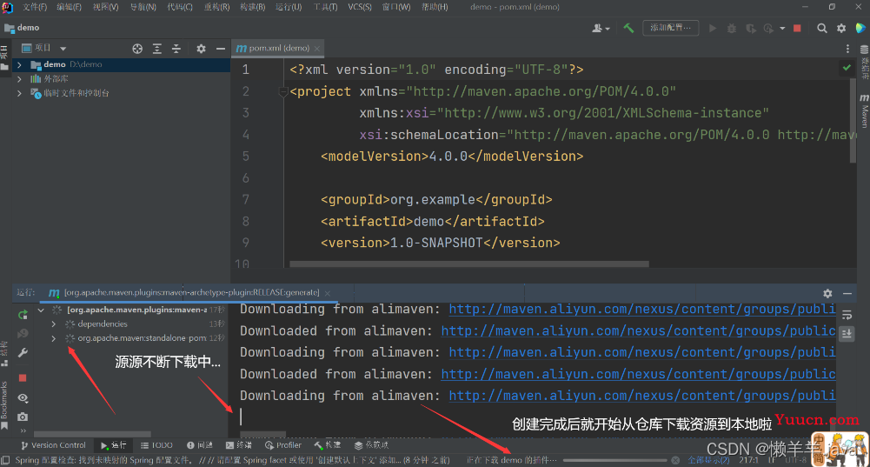The height and width of the screenshot is (467, 870).
Task: Open Run panel settings gear
Action: 827,293
